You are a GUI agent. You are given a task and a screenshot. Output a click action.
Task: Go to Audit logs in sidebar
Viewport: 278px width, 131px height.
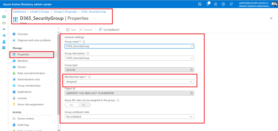pos(23,125)
